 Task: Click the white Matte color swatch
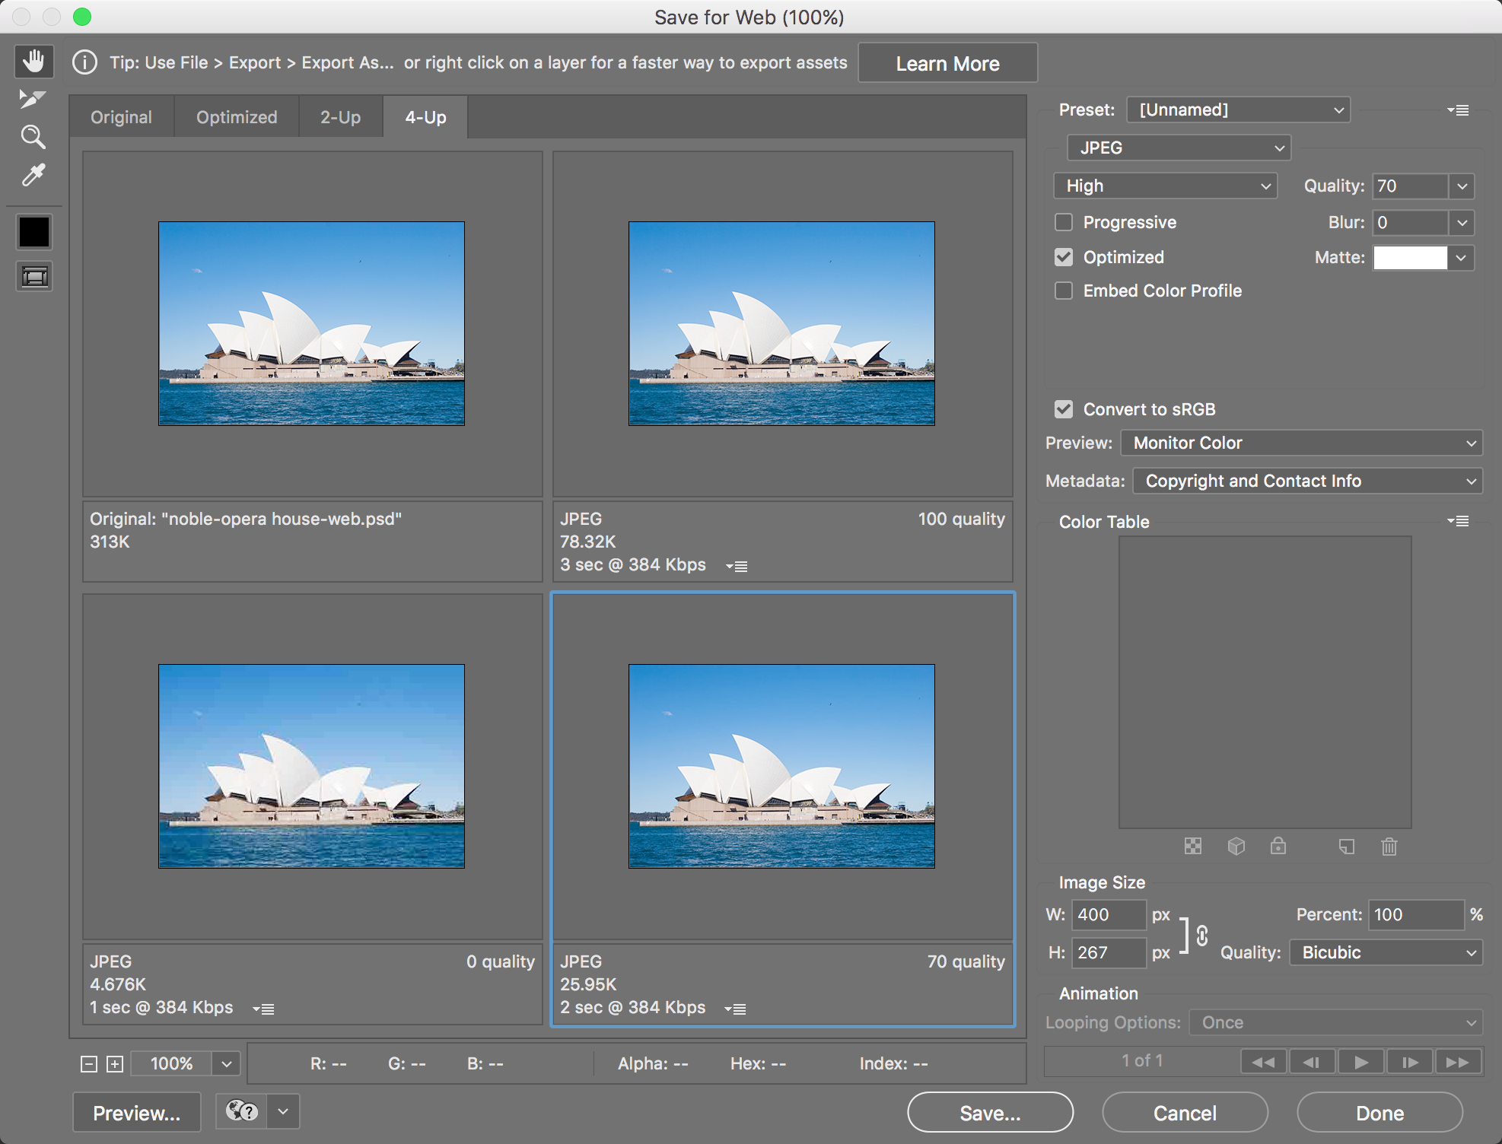pos(1410,258)
